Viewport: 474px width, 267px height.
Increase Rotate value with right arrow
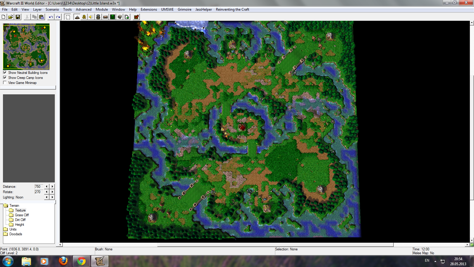(52, 192)
